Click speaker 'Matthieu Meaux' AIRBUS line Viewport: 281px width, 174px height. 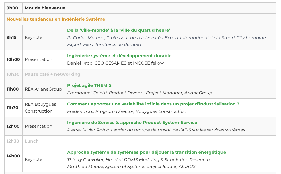point(132,167)
